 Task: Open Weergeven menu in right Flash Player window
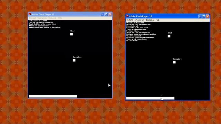(x=140, y=20)
